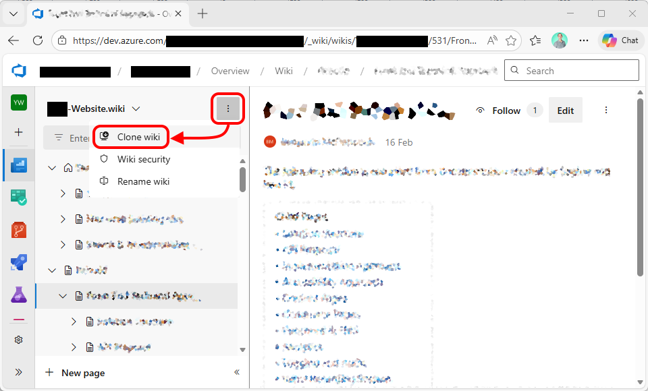This screenshot has height=391, width=648.
Task: Open Azure Boards from the sidebar
Action: [x=19, y=198]
